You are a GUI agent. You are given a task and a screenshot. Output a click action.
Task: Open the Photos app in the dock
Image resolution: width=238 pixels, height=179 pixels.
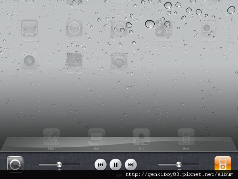141,137
